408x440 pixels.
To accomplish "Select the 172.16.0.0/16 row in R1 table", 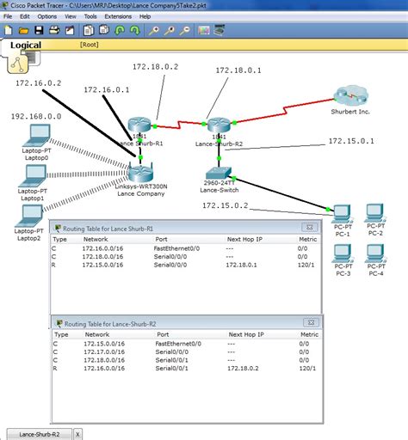I will pos(185,248).
